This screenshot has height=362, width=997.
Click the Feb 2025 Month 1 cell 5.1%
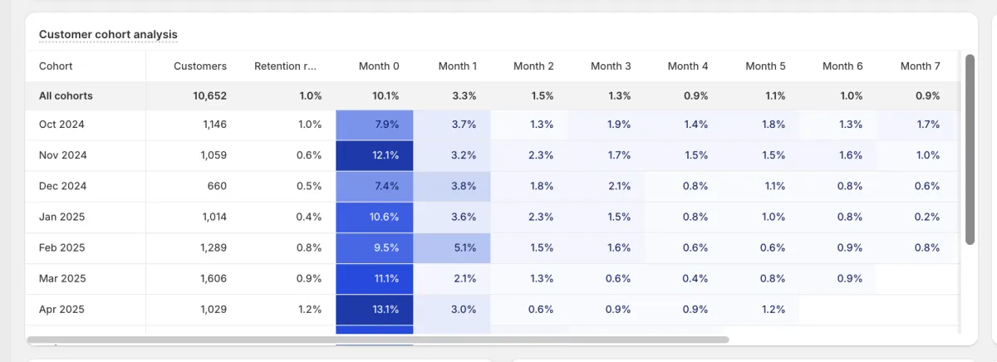click(452, 247)
